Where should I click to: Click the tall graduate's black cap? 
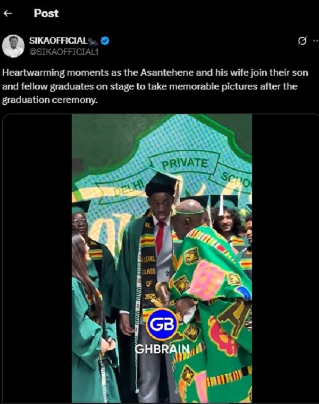(x=163, y=182)
